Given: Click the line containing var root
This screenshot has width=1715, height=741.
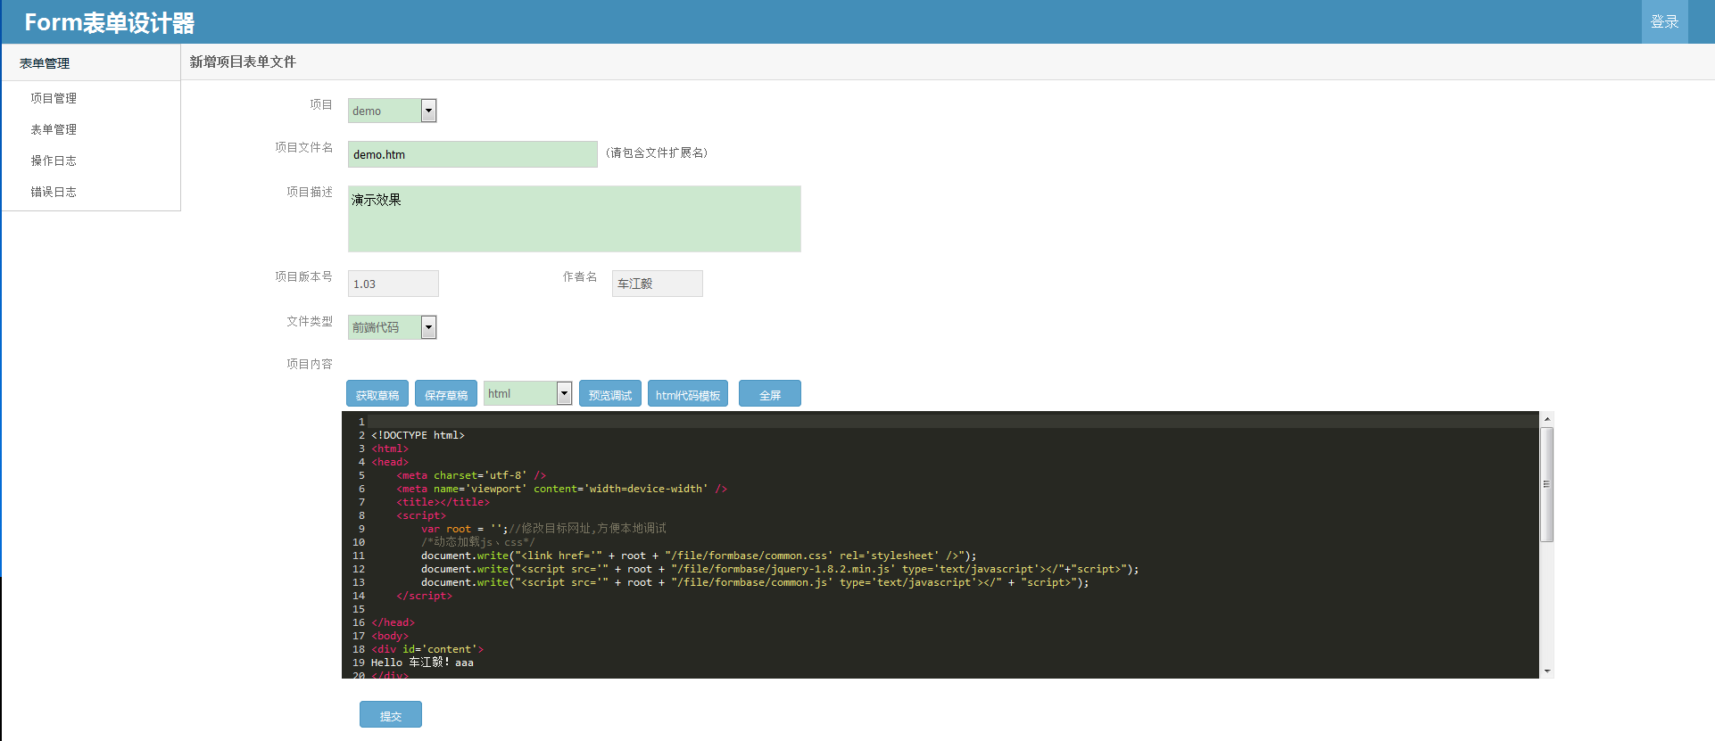Looking at the screenshot, I should coord(543,529).
